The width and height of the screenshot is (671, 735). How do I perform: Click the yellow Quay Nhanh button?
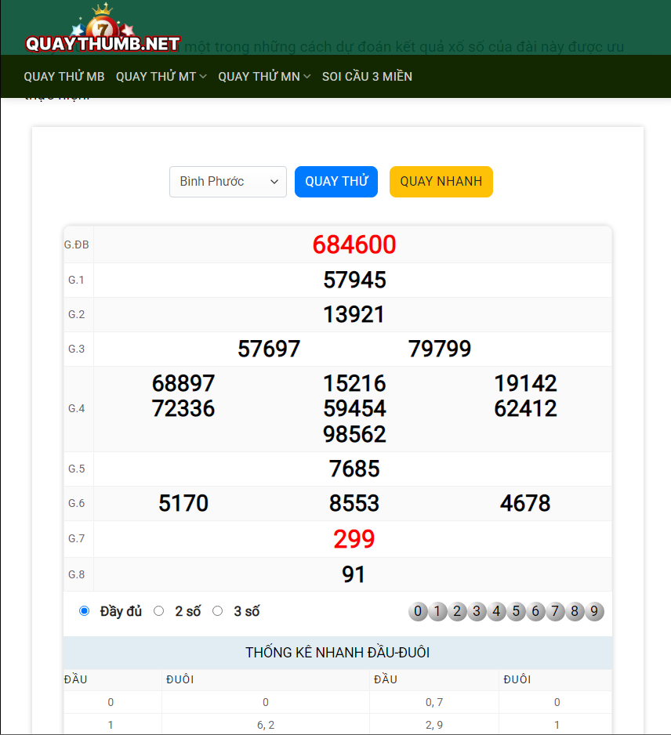pyautogui.click(x=441, y=182)
